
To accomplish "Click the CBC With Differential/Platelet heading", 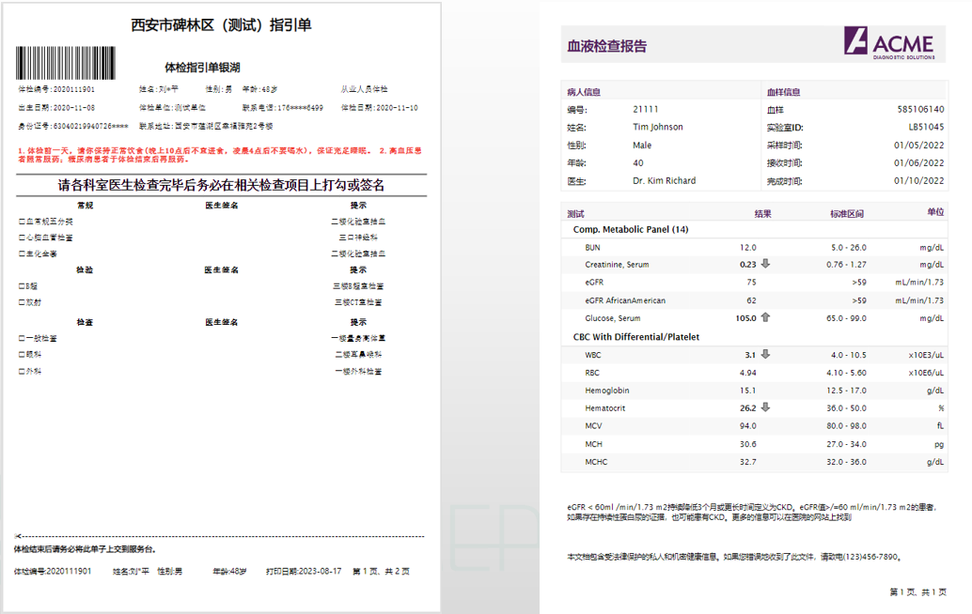I will tap(636, 337).
